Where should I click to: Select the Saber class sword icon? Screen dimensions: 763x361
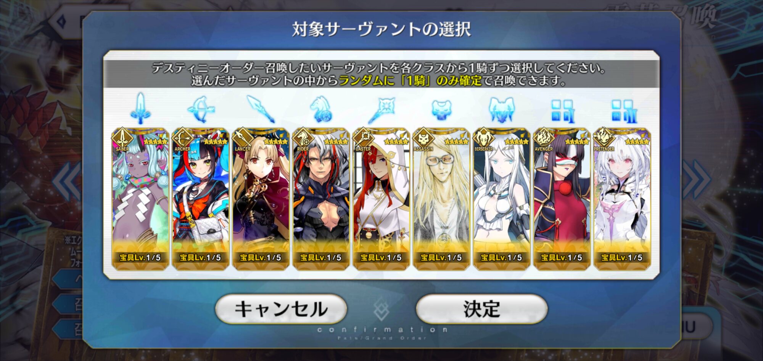pyautogui.click(x=140, y=109)
